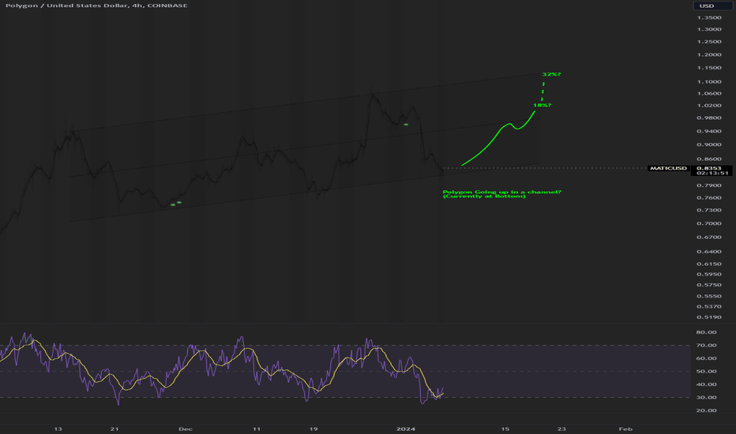Click the 0.5550 price axis label

click(709, 297)
